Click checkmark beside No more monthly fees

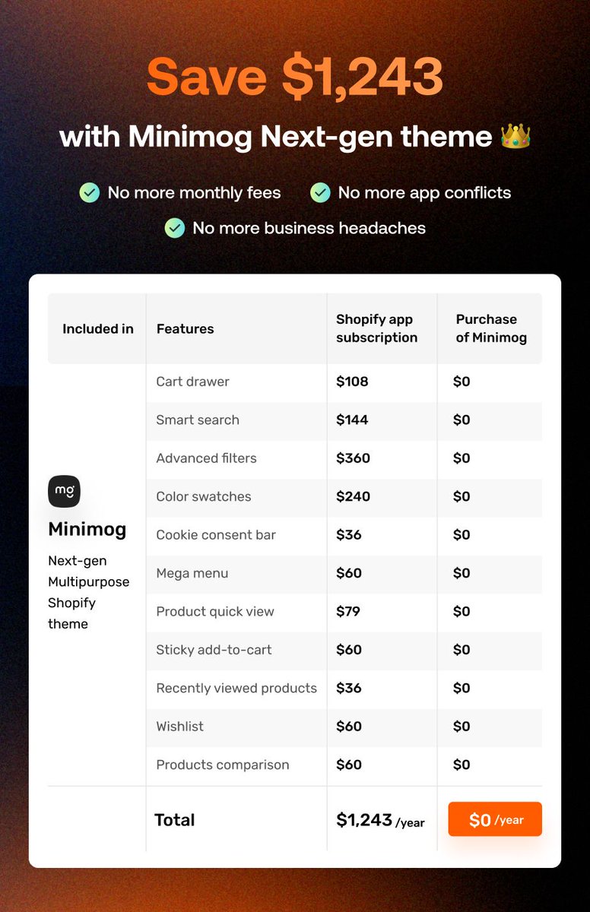pos(90,192)
